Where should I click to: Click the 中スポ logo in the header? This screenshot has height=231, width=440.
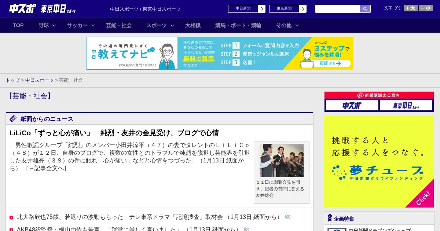pos(23,8)
